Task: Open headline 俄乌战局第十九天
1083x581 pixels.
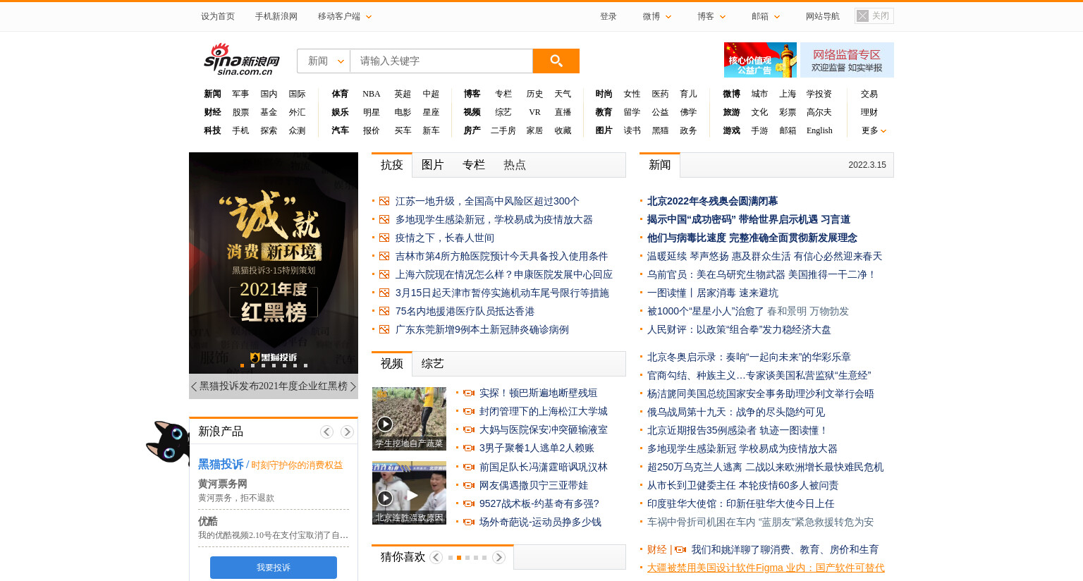Action: [x=736, y=412]
